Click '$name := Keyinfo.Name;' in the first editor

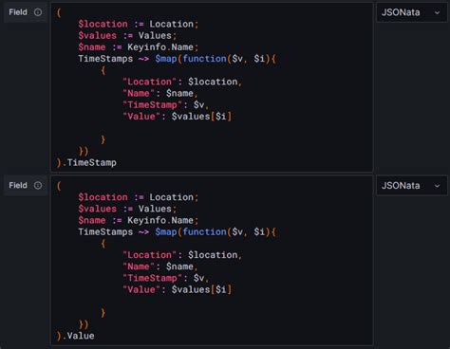(x=139, y=47)
